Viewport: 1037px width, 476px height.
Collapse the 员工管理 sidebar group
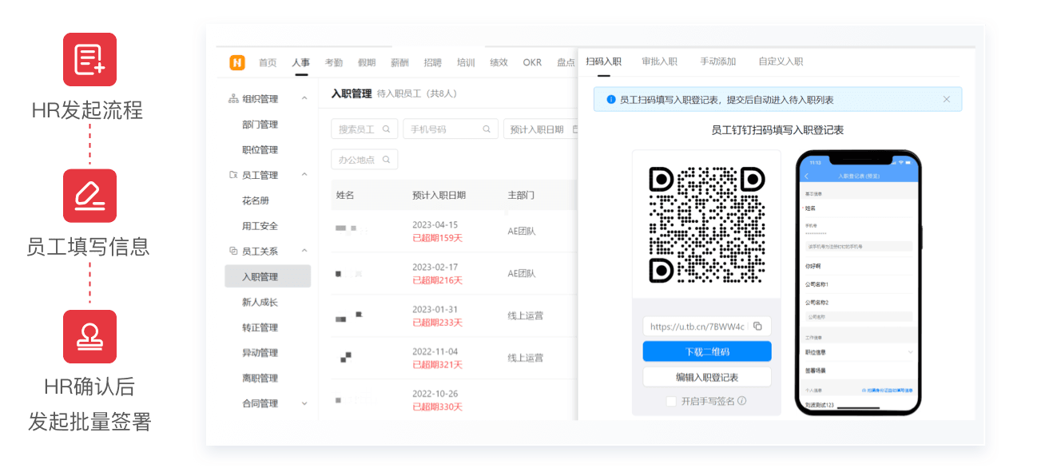point(304,175)
